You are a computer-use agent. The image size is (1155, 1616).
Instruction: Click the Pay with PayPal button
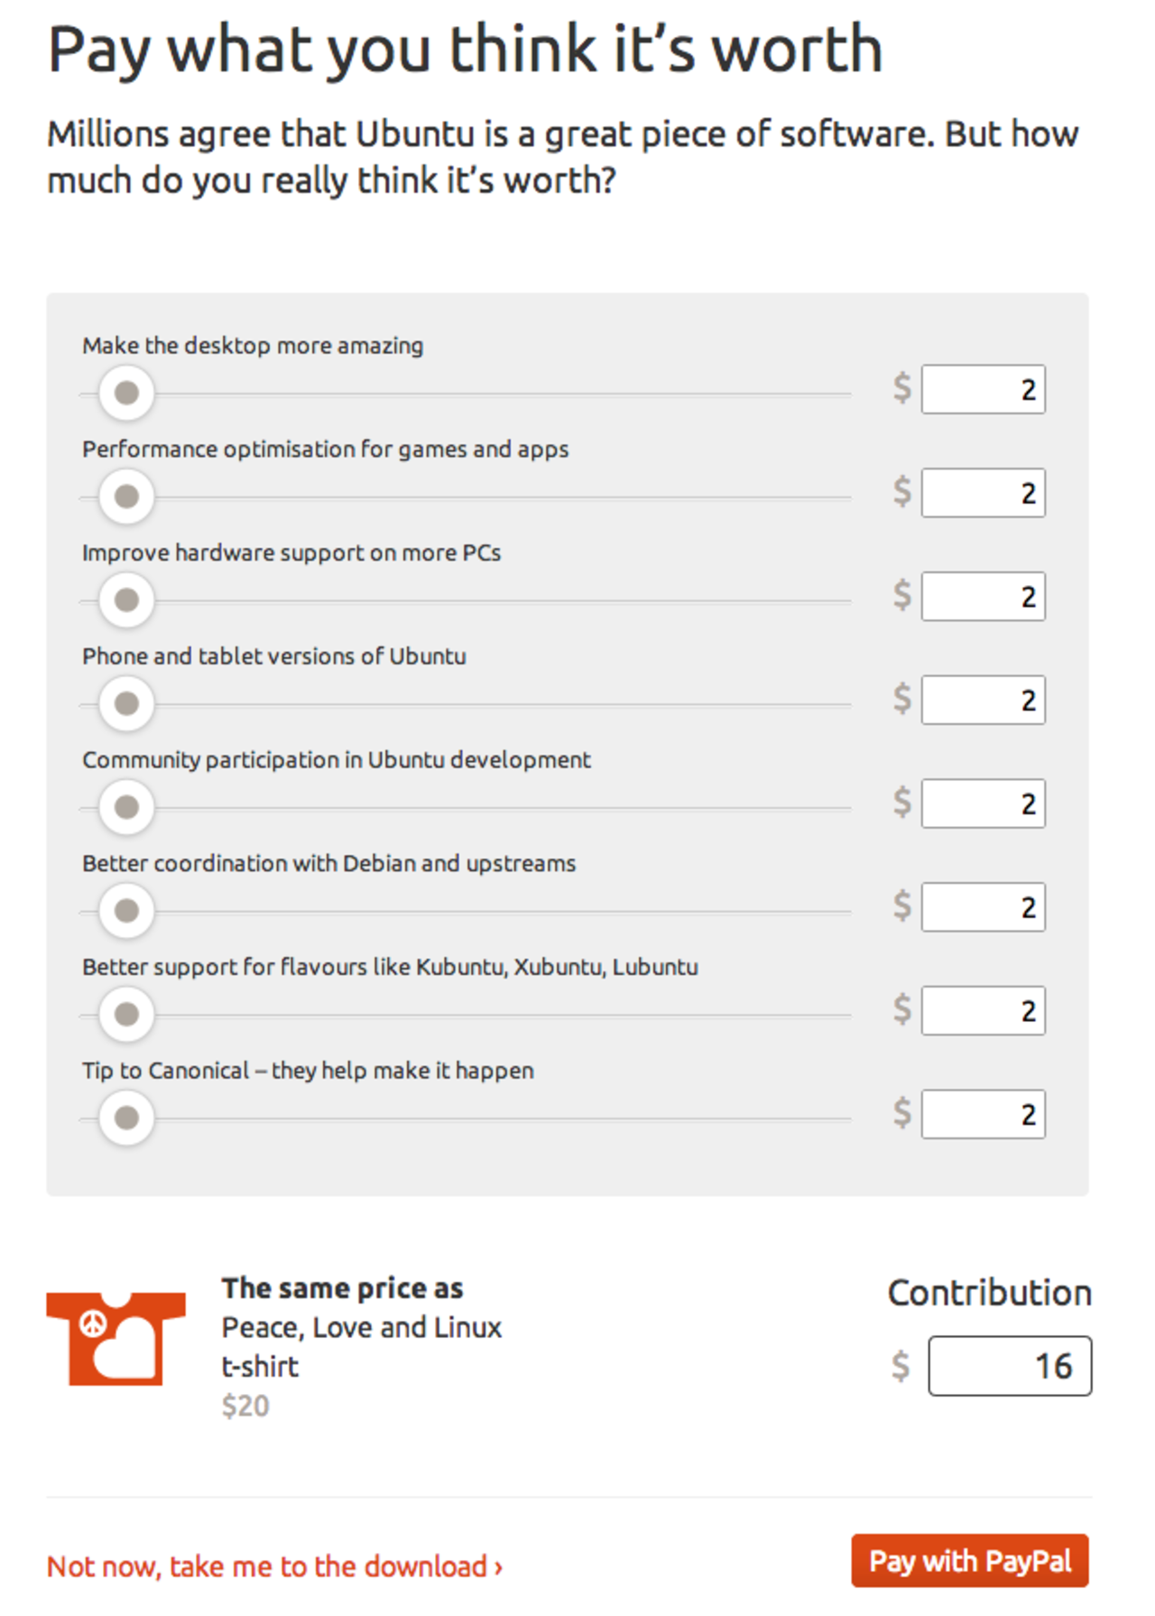(x=969, y=1561)
